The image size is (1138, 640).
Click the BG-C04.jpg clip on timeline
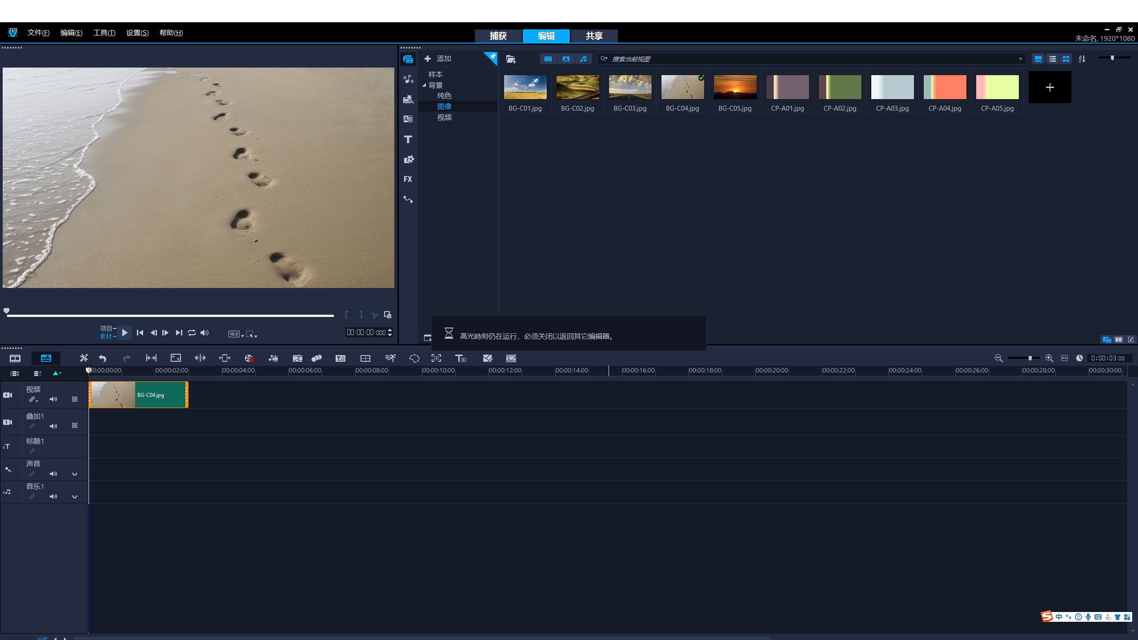point(139,395)
